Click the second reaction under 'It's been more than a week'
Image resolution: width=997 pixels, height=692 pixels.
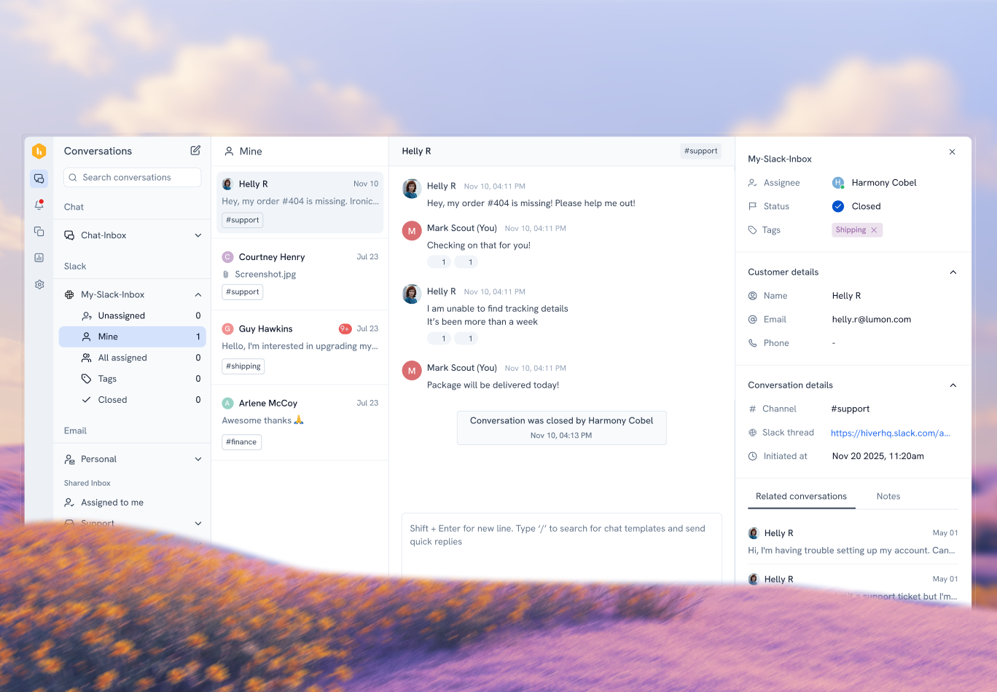pos(466,339)
